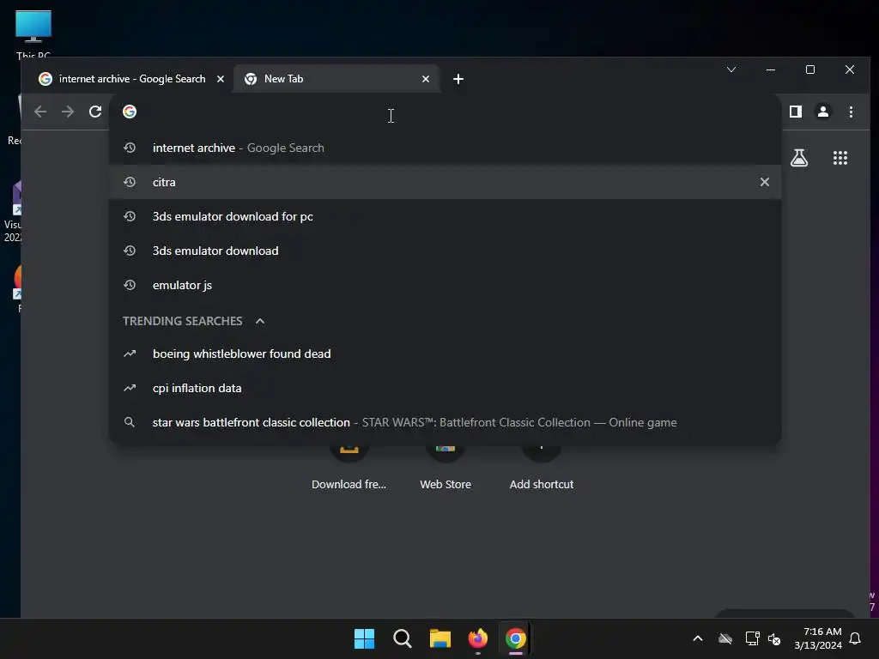879x659 pixels.
Task: Open the network status tray icon
Action: 752,638
